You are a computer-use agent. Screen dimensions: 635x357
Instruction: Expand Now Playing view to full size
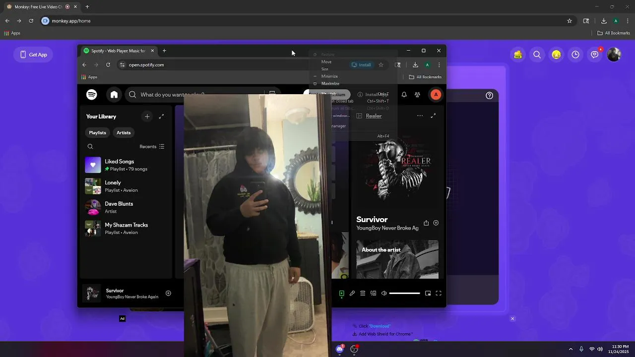(x=433, y=116)
